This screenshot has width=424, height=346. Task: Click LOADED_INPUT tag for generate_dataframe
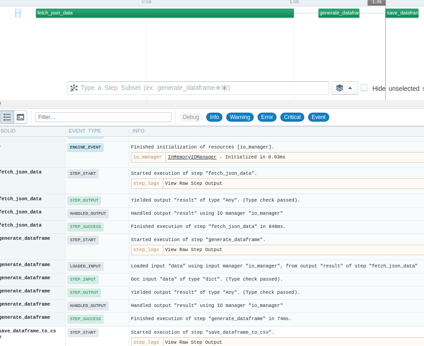(x=86, y=267)
